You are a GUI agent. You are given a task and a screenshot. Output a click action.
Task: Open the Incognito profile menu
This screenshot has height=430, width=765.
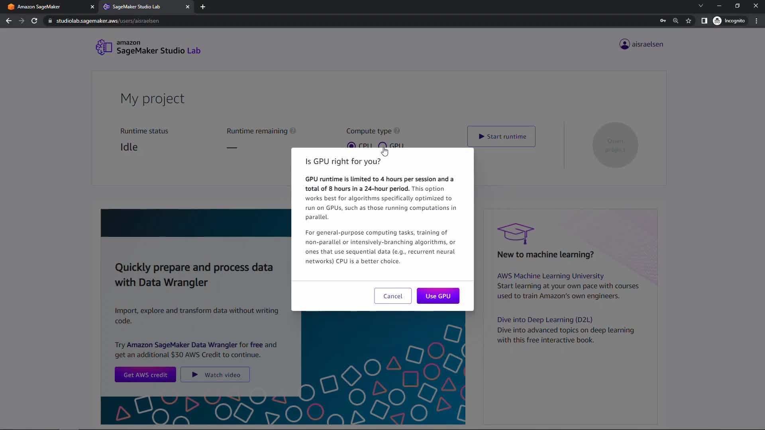pyautogui.click(x=729, y=21)
